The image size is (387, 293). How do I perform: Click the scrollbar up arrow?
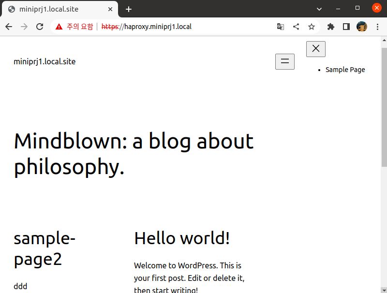pyautogui.click(x=384, y=40)
